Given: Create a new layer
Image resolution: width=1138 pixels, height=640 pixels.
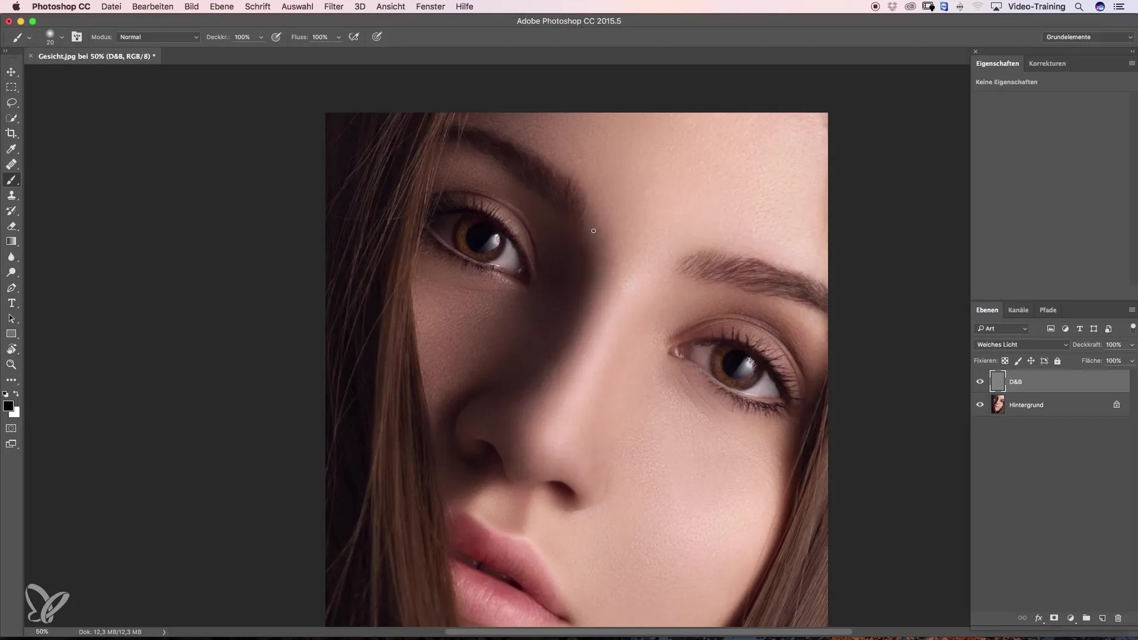Looking at the screenshot, I should pyautogui.click(x=1102, y=617).
